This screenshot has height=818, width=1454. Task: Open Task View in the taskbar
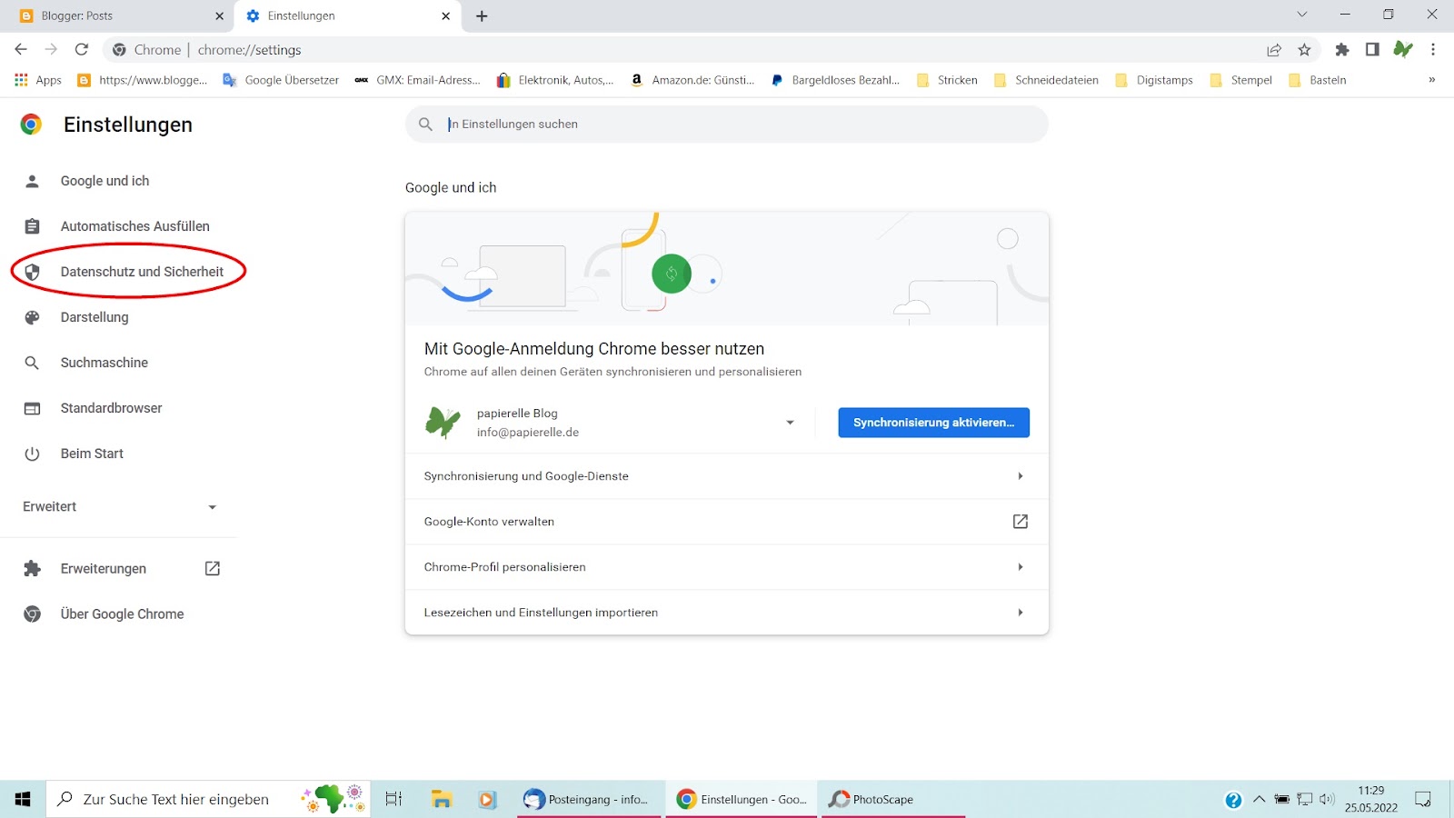click(x=393, y=799)
